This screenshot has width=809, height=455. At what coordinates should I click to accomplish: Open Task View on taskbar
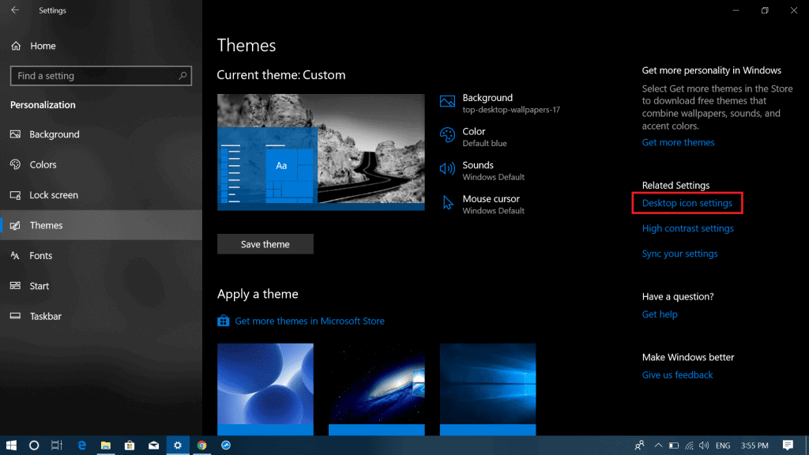pos(57,446)
